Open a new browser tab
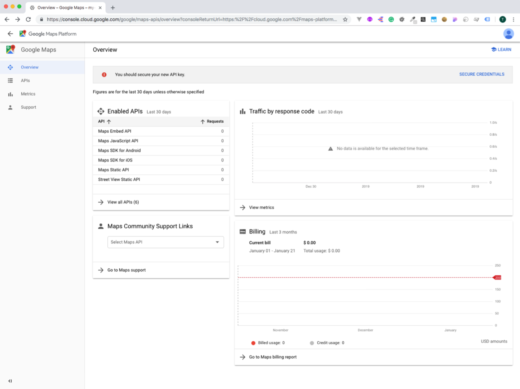Image resolution: width=520 pixels, height=389 pixels. [113, 7]
